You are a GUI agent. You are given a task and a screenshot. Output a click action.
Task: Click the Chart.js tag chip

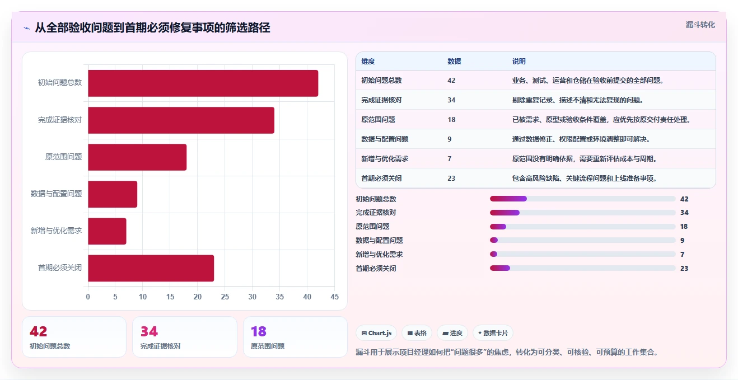[376, 333]
